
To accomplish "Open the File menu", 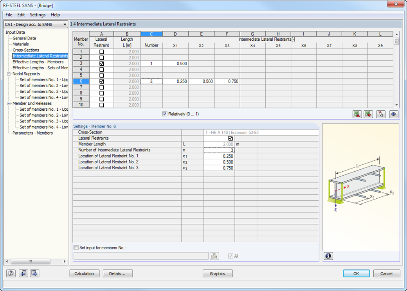I will (9, 15).
